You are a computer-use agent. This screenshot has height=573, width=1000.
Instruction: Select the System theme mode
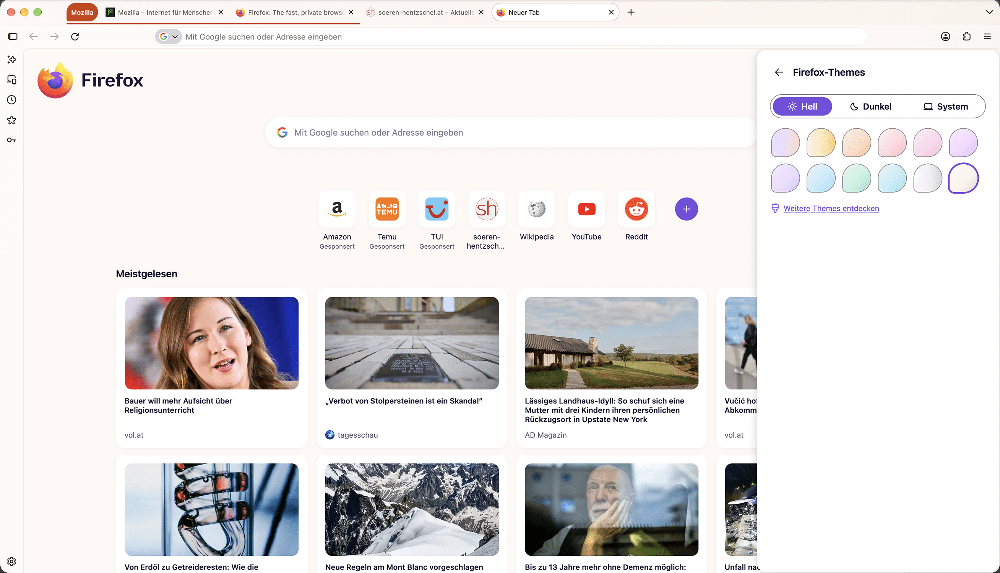point(946,106)
